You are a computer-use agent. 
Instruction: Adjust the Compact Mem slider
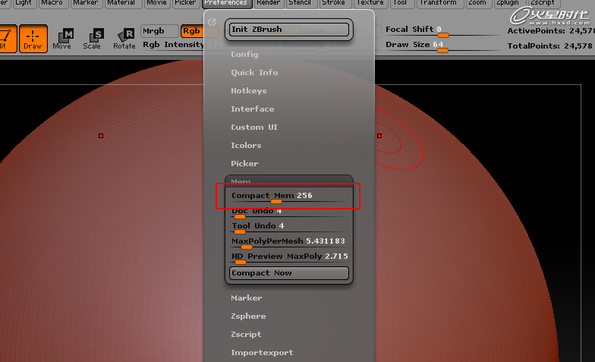pos(289,197)
